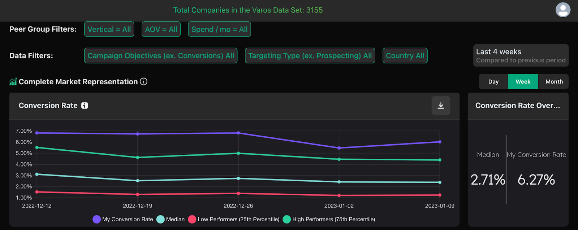
Task: Open the Targeting Type filter dropdown
Action: pos(310,56)
